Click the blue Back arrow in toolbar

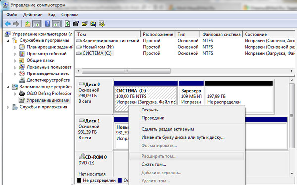8,24
